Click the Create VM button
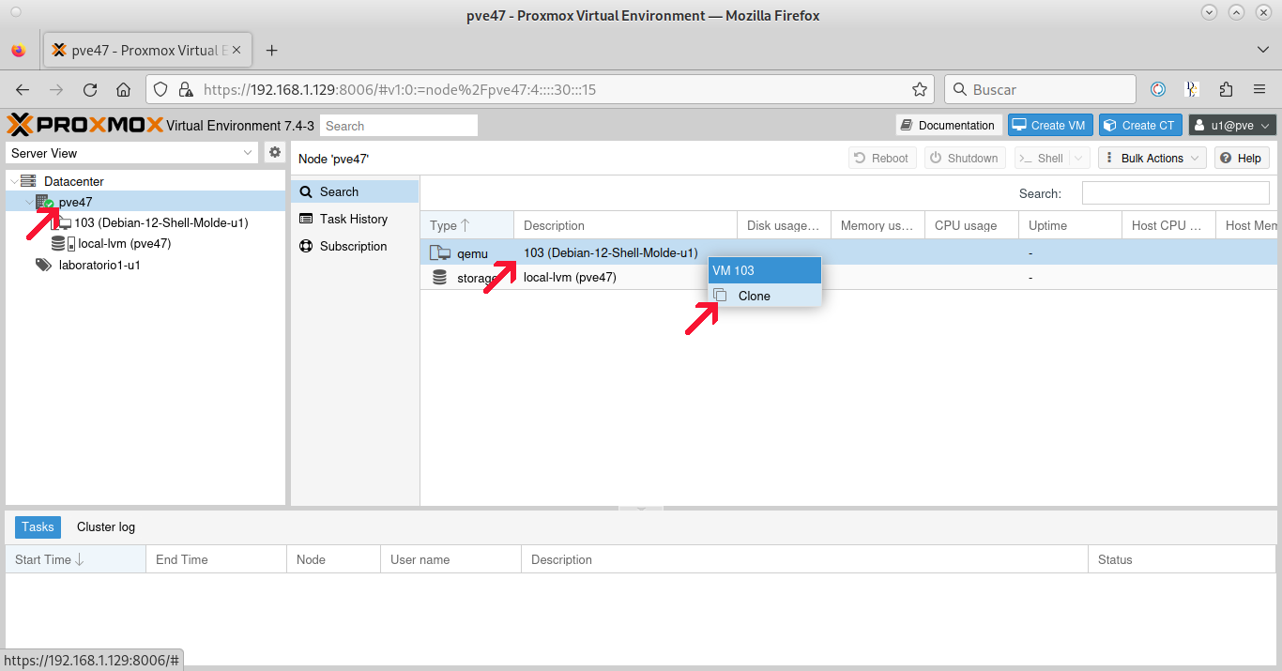The height and width of the screenshot is (671, 1282). pos(1050,126)
